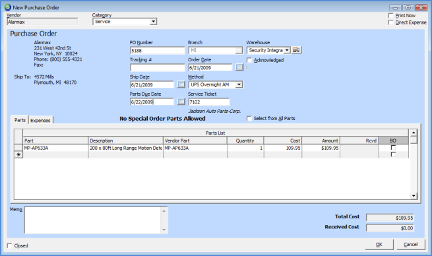Click the Long Range Motion description cell
This screenshot has height=256, width=432.
[125, 148]
